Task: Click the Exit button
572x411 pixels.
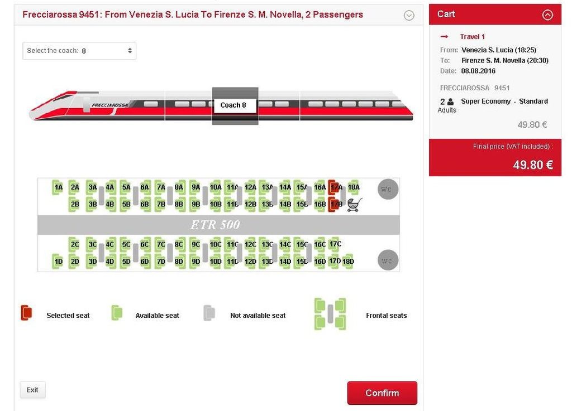Action: (x=32, y=390)
